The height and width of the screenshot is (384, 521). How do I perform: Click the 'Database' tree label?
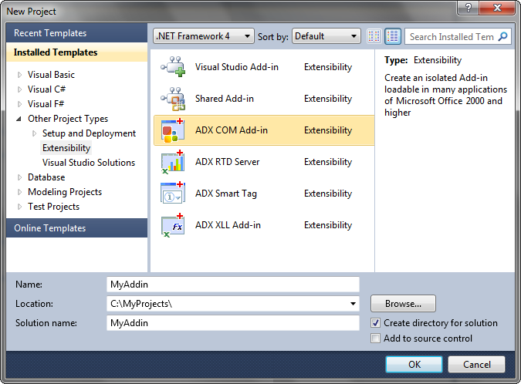pyautogui.click(x=46, y=177)
